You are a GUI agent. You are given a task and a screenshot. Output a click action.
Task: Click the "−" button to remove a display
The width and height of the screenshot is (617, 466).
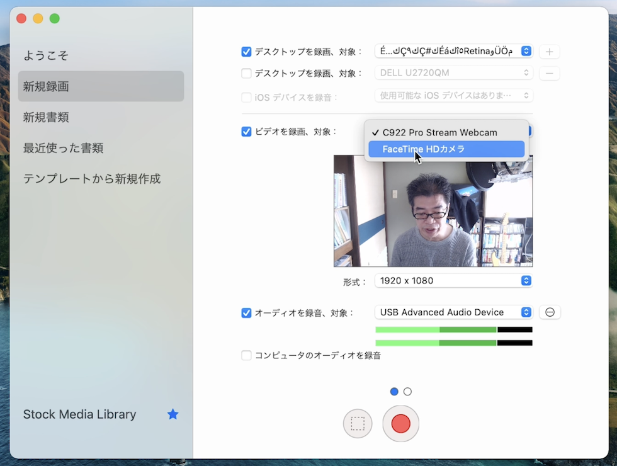(x=549, y=73)
